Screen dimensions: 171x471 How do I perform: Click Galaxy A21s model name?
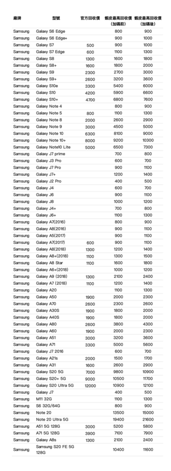47,358
